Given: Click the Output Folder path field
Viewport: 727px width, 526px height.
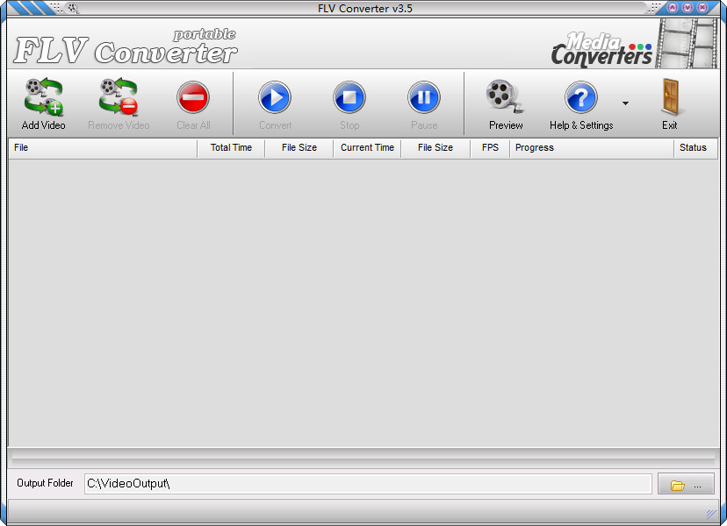Looking at the screenshot, I should (368, 484).
